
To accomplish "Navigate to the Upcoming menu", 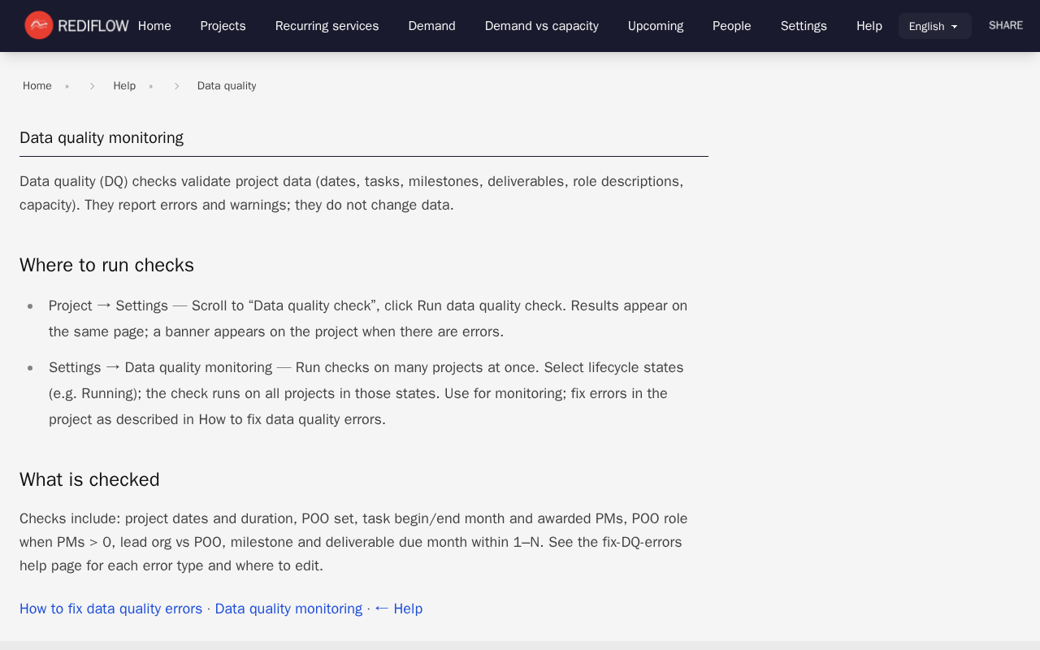I will [655, 26].
